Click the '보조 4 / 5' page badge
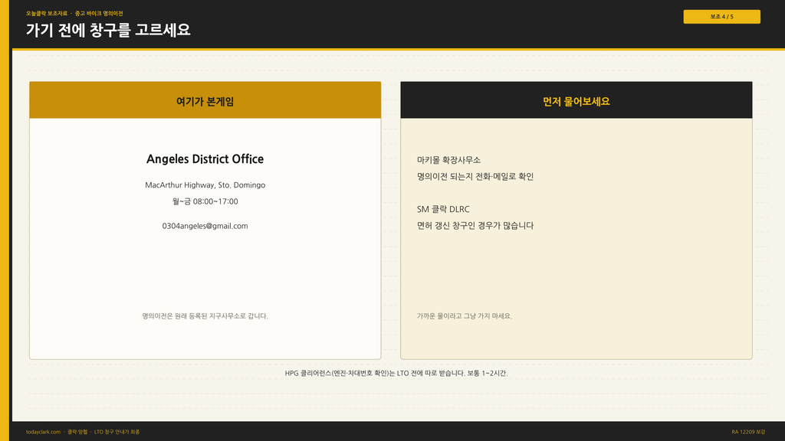785x441 pixels. tap(721, 17)
